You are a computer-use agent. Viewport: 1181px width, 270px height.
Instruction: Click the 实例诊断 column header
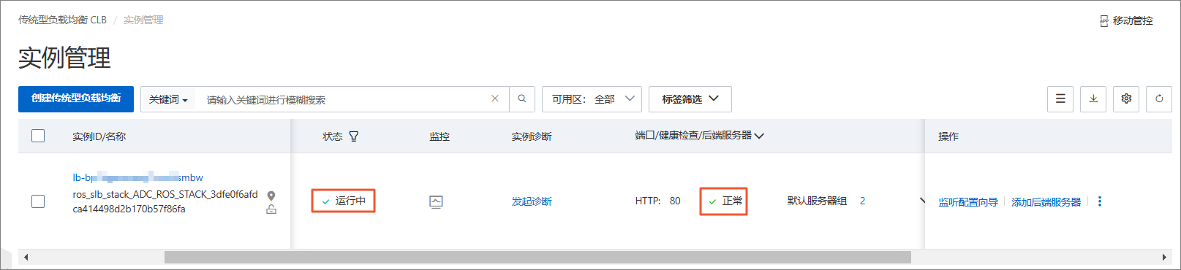pos(532,136)
